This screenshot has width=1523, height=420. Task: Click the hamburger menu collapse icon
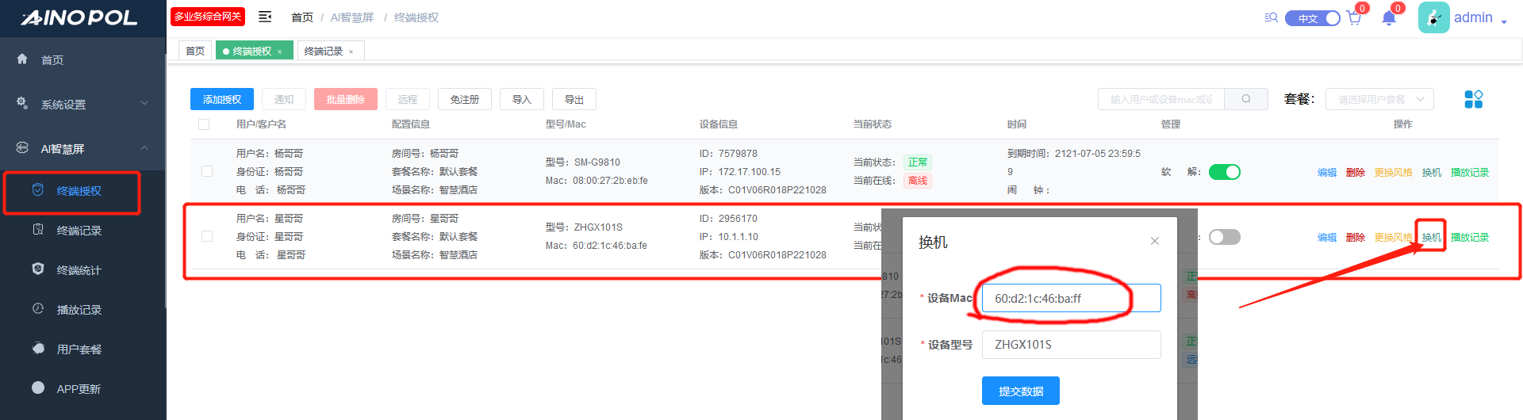(265, 17)
